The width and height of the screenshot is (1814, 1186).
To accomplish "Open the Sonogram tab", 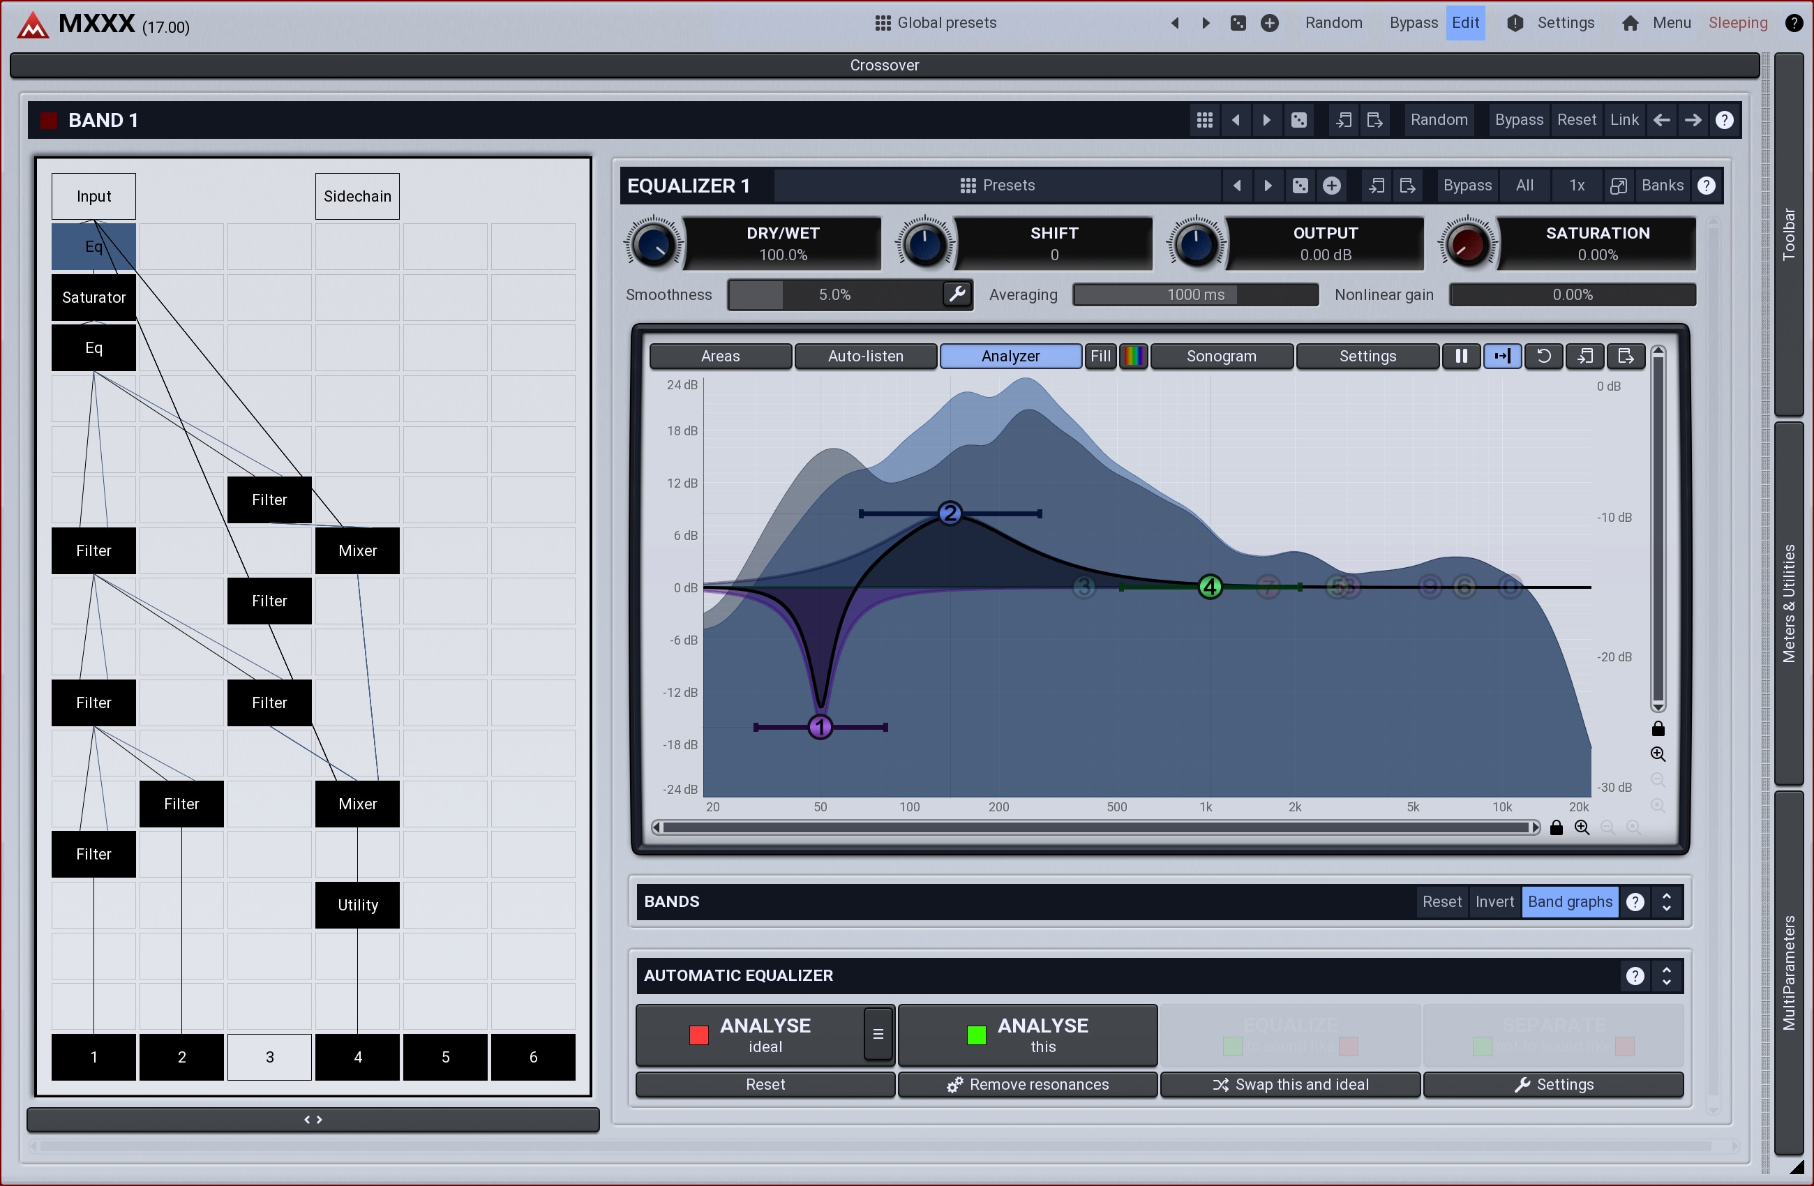I will [1221, 356].
